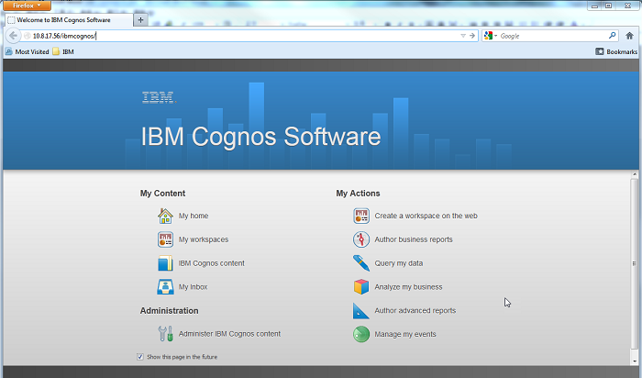Click the IBM Cognos Software banner title
The image size is (642, 378).
tap(260, 136)
